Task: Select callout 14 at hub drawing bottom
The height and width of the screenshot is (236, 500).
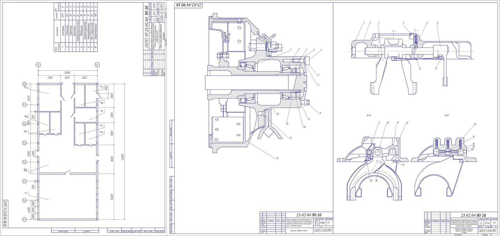Action: coord(277,158)
